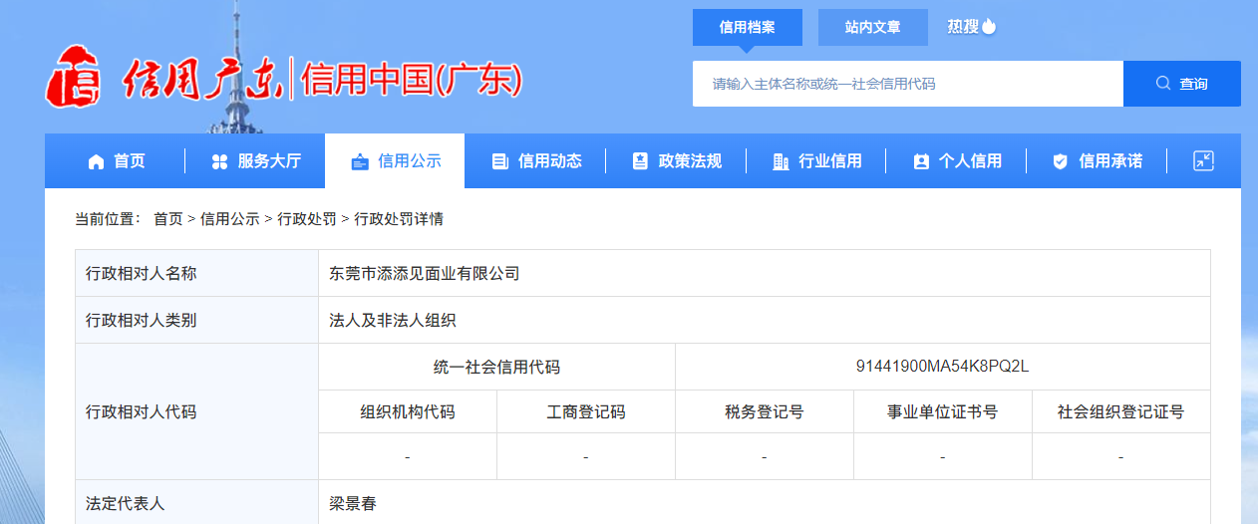Screen dimensions: 1258x524
Task: Click the 事业单位证书号 column header
Action: [x=943, y=411]
